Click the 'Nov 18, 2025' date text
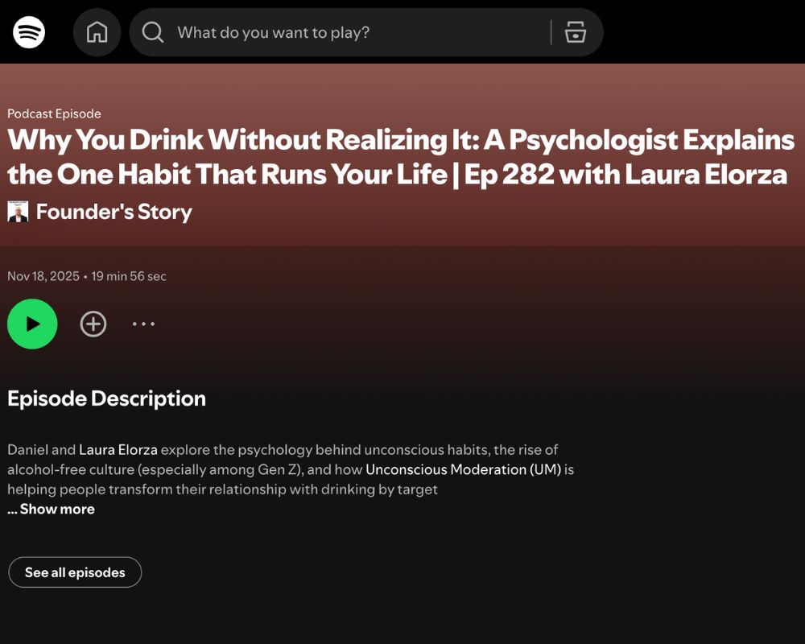The image size is (805, 644). (43, 276)
